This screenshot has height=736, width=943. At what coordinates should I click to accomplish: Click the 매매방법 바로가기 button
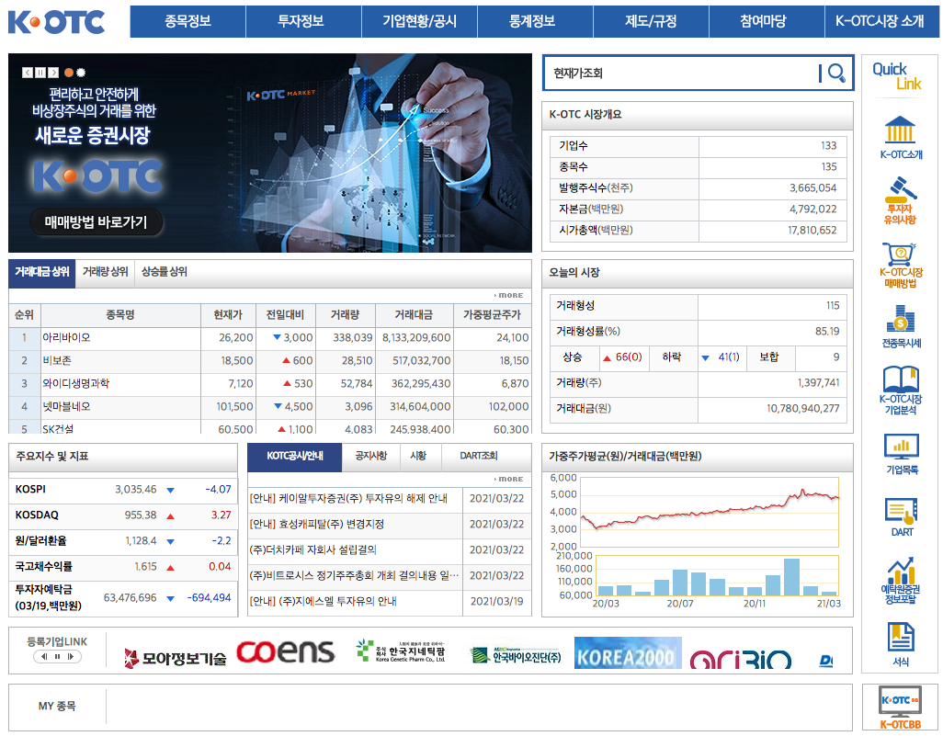(97, 222)
